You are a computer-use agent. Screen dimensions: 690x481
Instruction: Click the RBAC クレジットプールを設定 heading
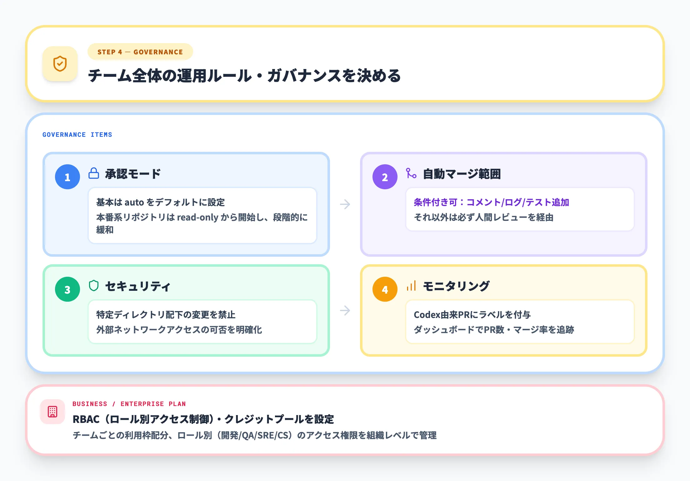click(x=203, y=419)
